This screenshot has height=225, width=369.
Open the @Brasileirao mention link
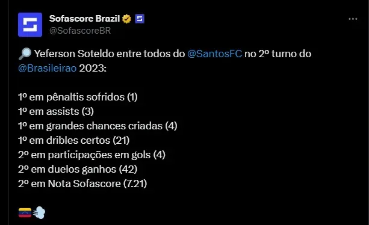click(x=48, y=69)
